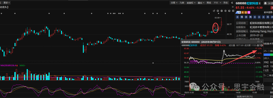Click the magenta 陆 tag
The height and width of the screenshot is (98, 273).
pyautogui.click(x=249, y=13)
